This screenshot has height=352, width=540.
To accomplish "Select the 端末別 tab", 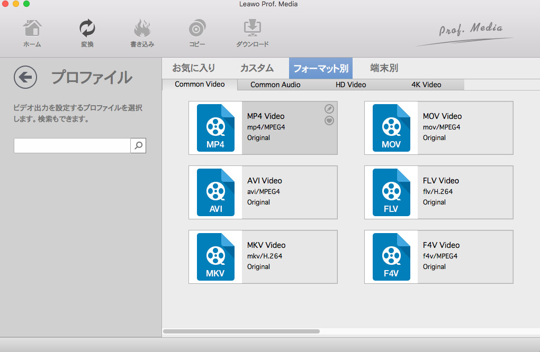I will click(384, 68).
